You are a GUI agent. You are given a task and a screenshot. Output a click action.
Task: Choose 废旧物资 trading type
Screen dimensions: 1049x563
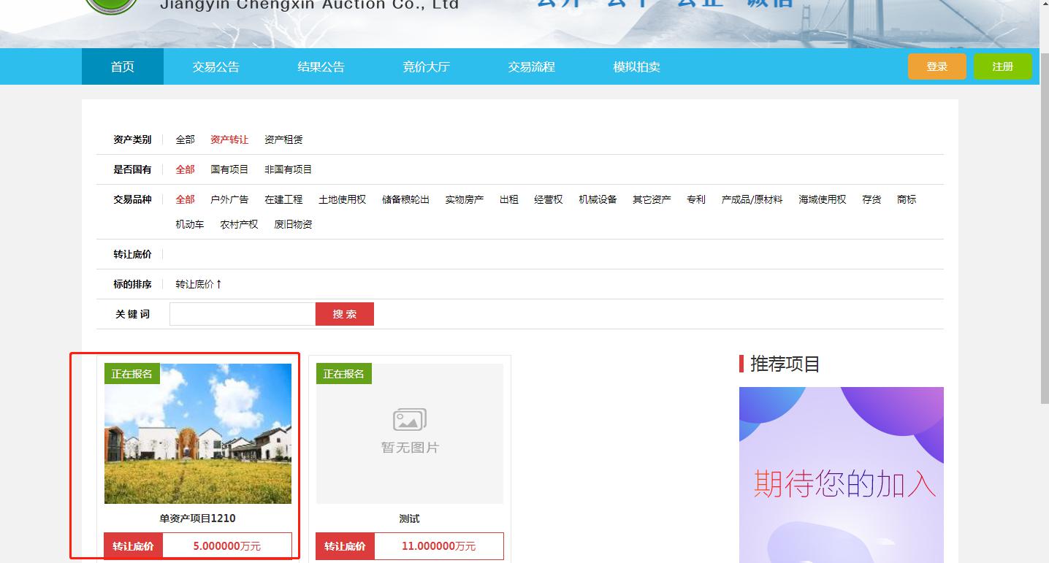coord(294,224)
